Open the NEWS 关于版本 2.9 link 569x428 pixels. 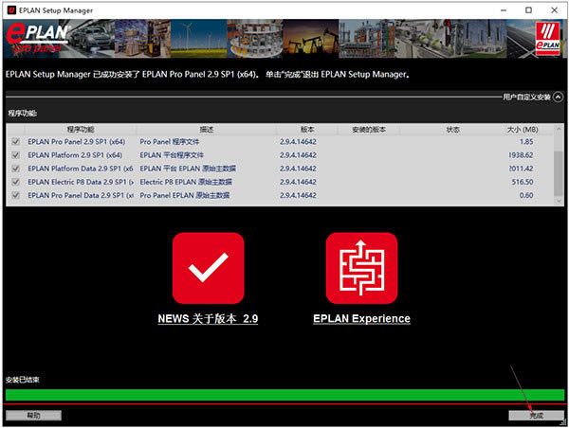point(208,319)
